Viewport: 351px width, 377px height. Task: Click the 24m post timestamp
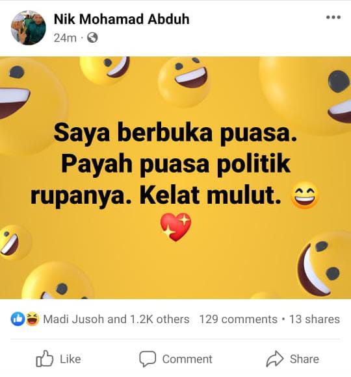pos(65,38)
